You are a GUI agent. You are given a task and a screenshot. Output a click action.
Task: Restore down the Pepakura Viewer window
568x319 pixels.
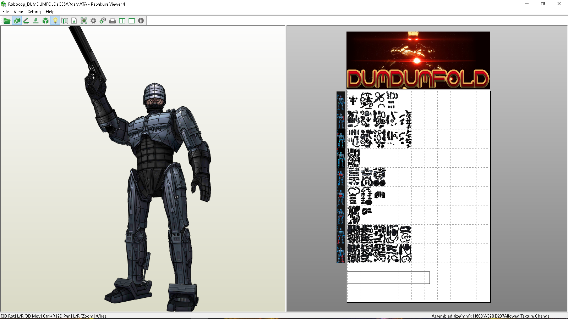tap(543, 4)
